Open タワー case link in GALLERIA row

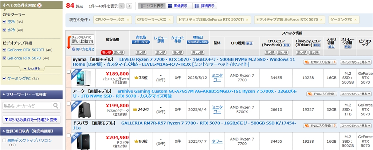[217, 141]
